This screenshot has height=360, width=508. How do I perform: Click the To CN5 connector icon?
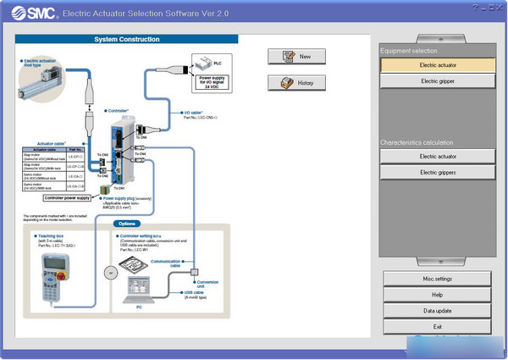pyautogui.click(x=140, y=130)
